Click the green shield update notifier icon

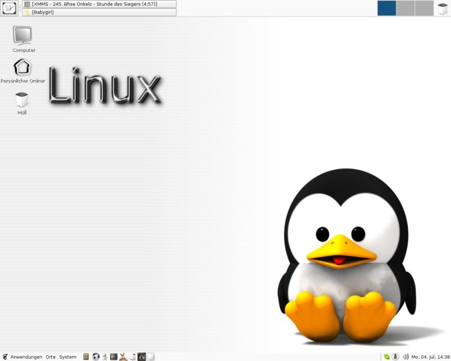coord(387,357)
